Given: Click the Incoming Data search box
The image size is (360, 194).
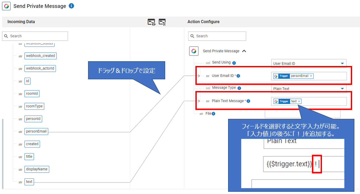Looking at the screenshot, I should (35, 36).
